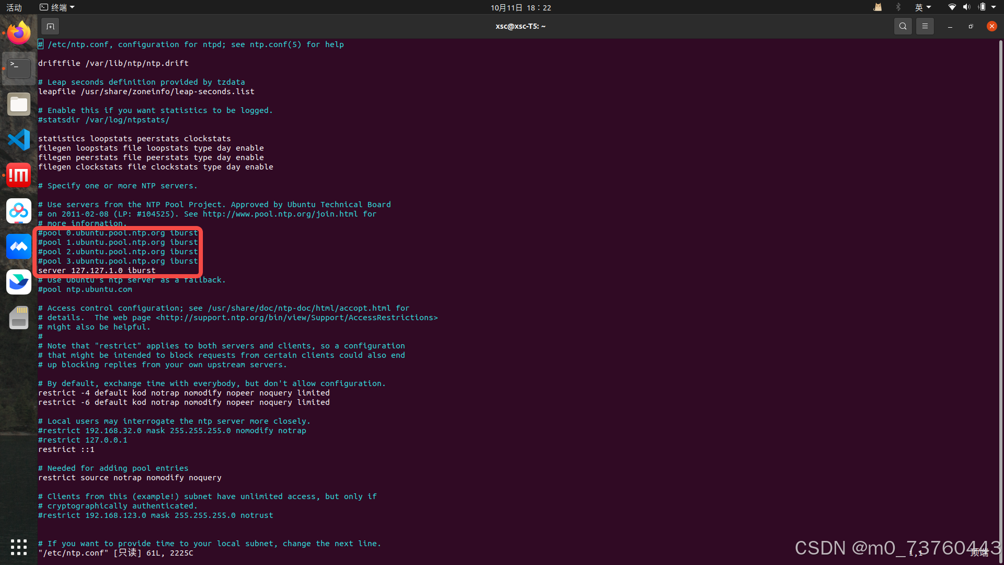Click the terminal search icon
Screen dimensions: 1004x565
click(903, 26)
